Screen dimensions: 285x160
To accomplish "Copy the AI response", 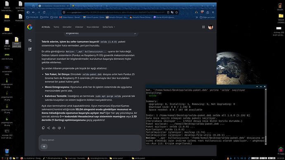I will [x=43, y=128].
